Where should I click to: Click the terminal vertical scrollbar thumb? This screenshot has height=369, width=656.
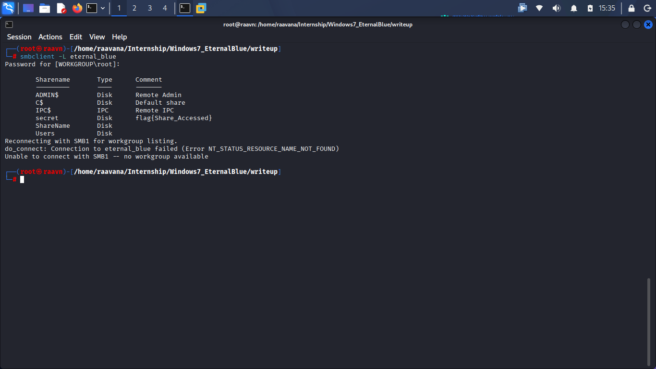click(x=649, y=321)
